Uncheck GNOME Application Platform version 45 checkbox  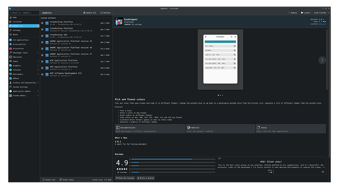coord(42,42)
